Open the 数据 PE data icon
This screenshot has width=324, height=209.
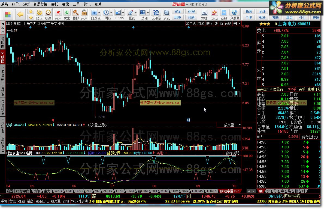pyautogui.click(x=204, y=15)
